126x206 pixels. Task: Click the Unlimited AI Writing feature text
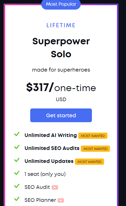coord(51,135)
